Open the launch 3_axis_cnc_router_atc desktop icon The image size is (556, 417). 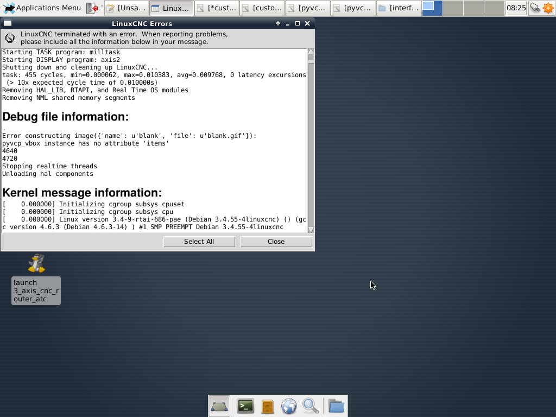point(36,263)
